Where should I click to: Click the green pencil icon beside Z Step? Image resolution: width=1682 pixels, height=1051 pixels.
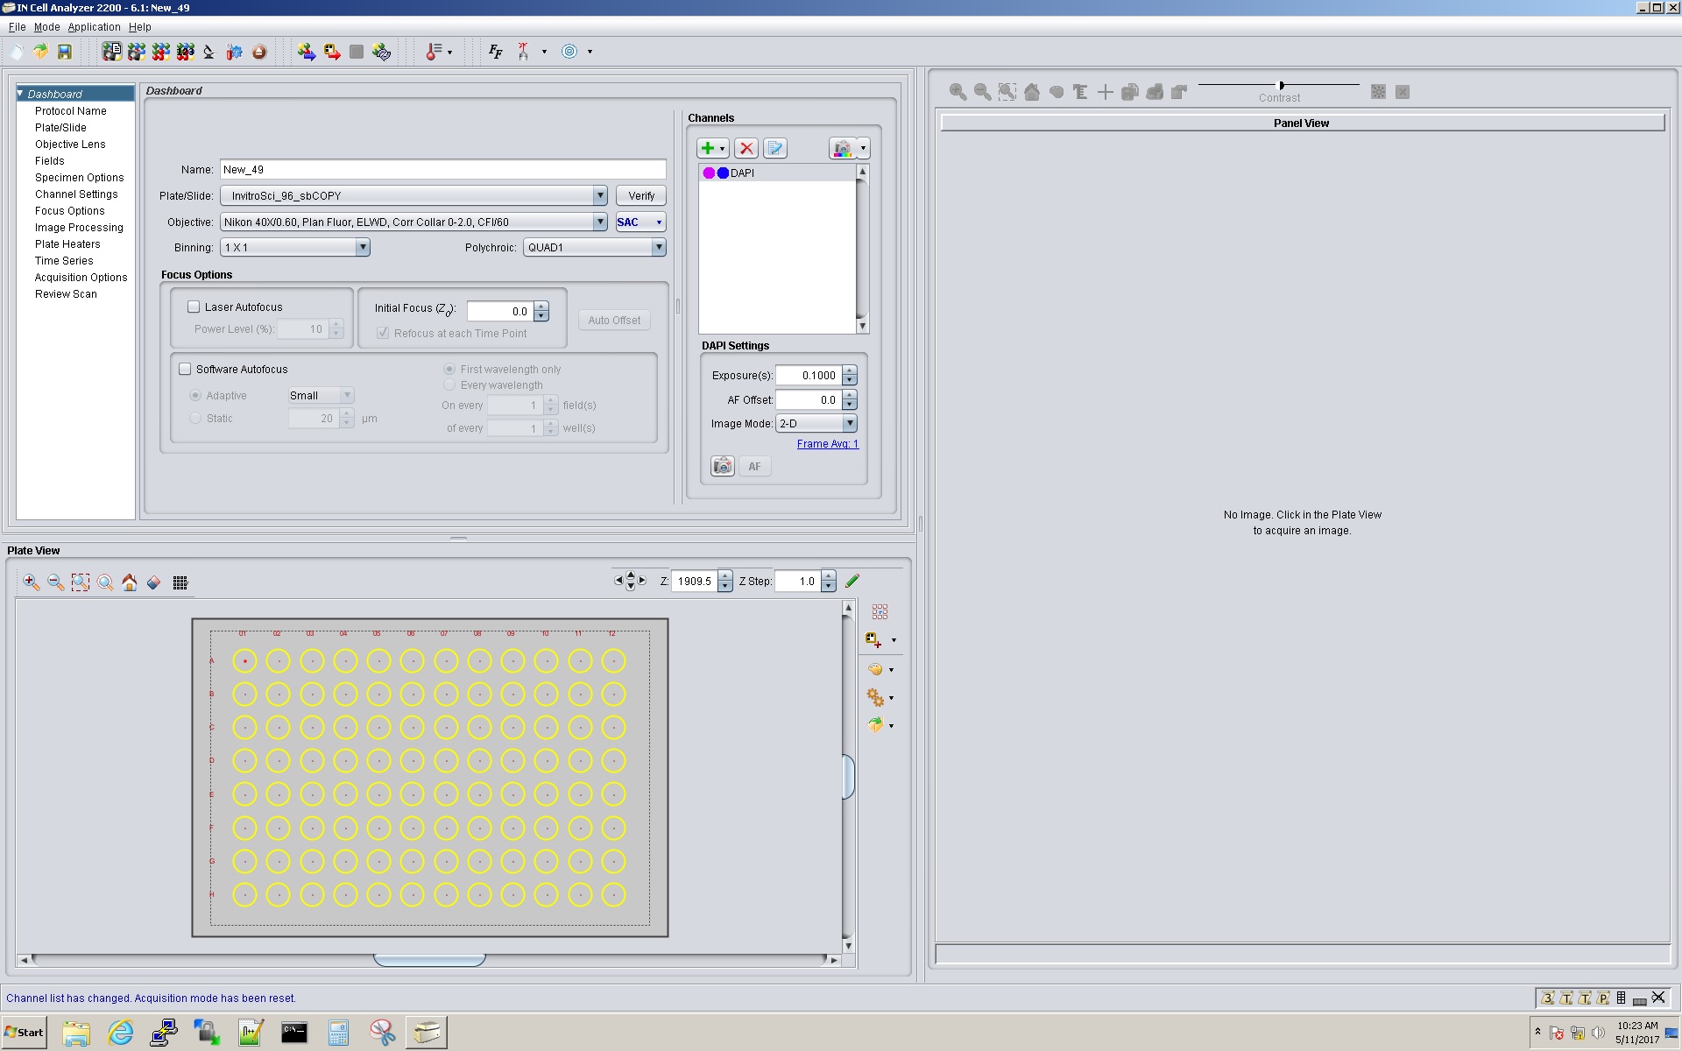click(x=852, y=581)
